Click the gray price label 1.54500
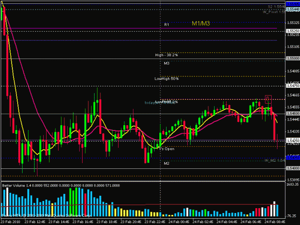The height and width of the screenshot is (225, 300). coord(293,114)
